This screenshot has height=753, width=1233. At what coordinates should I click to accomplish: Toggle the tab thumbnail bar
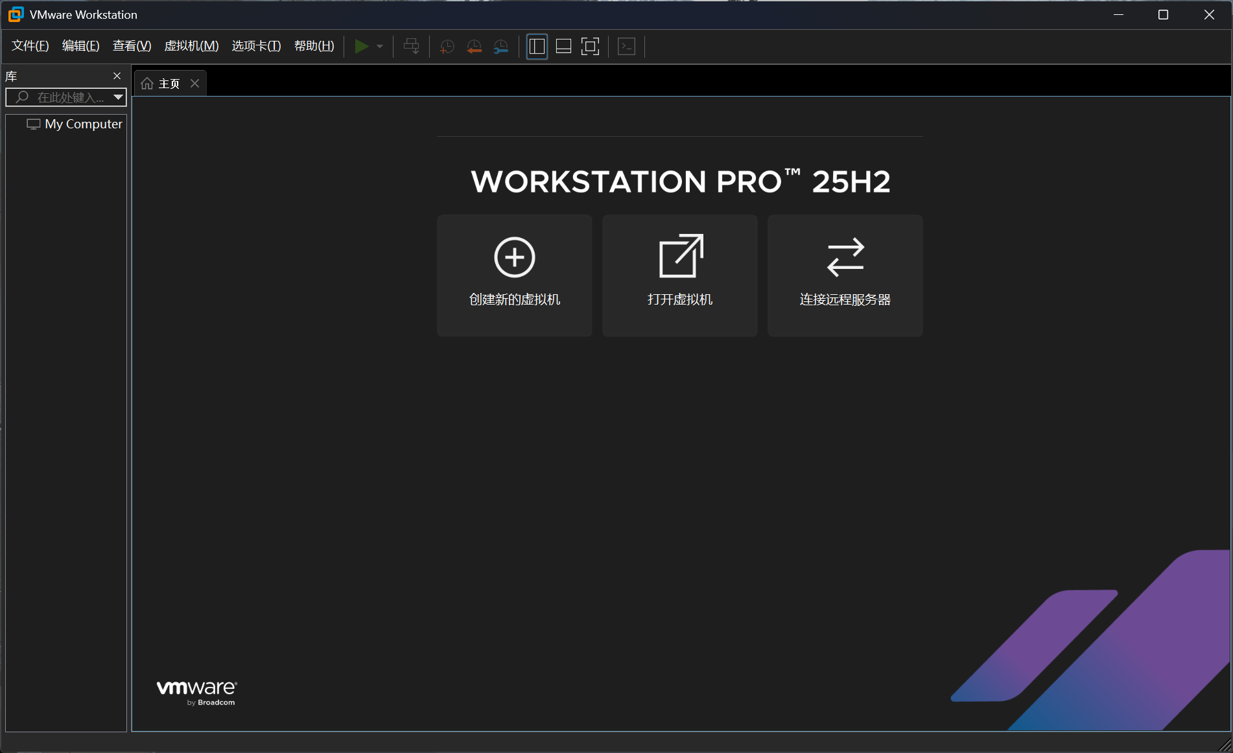tap(563, 46)
